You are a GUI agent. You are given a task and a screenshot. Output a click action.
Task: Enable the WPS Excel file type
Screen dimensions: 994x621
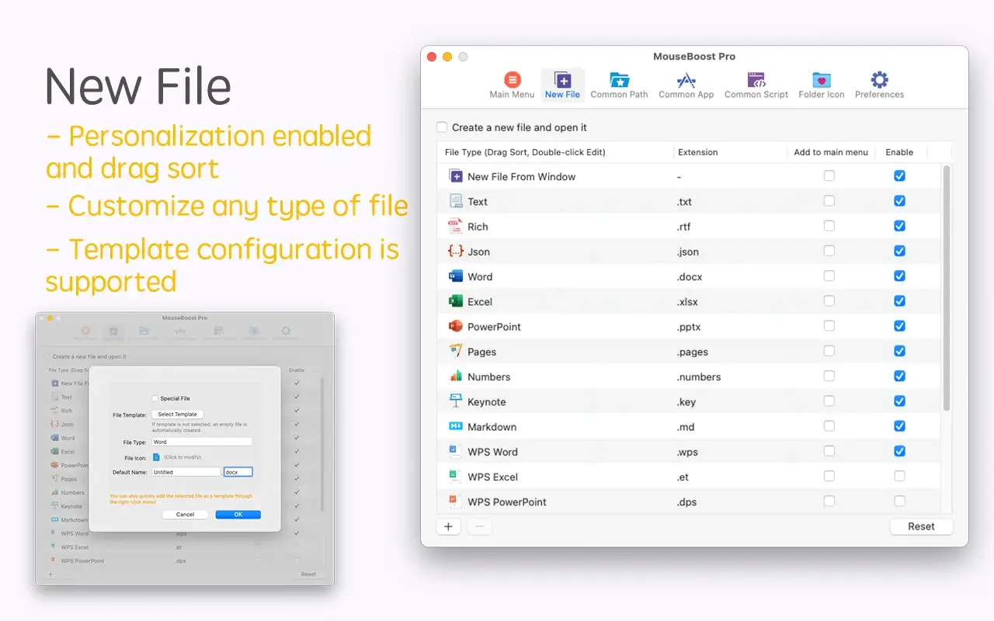[899, 476]
